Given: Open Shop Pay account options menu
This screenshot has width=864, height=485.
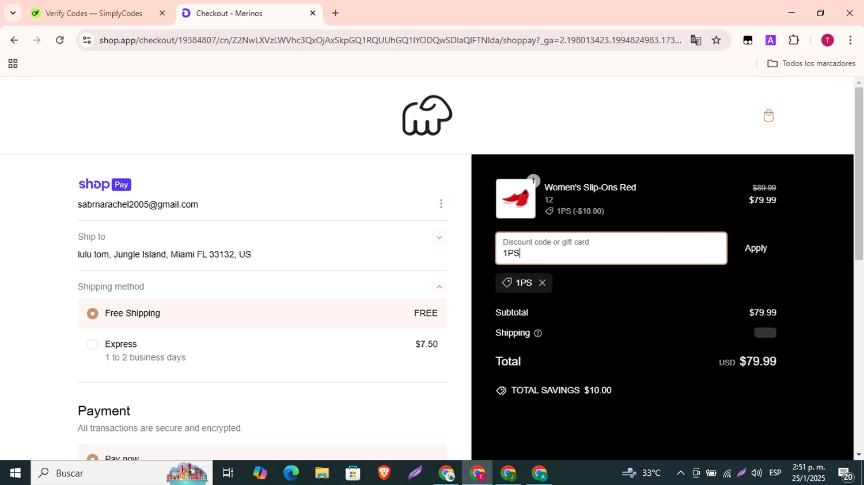Looking at the screenshot, I should point(441,204).
